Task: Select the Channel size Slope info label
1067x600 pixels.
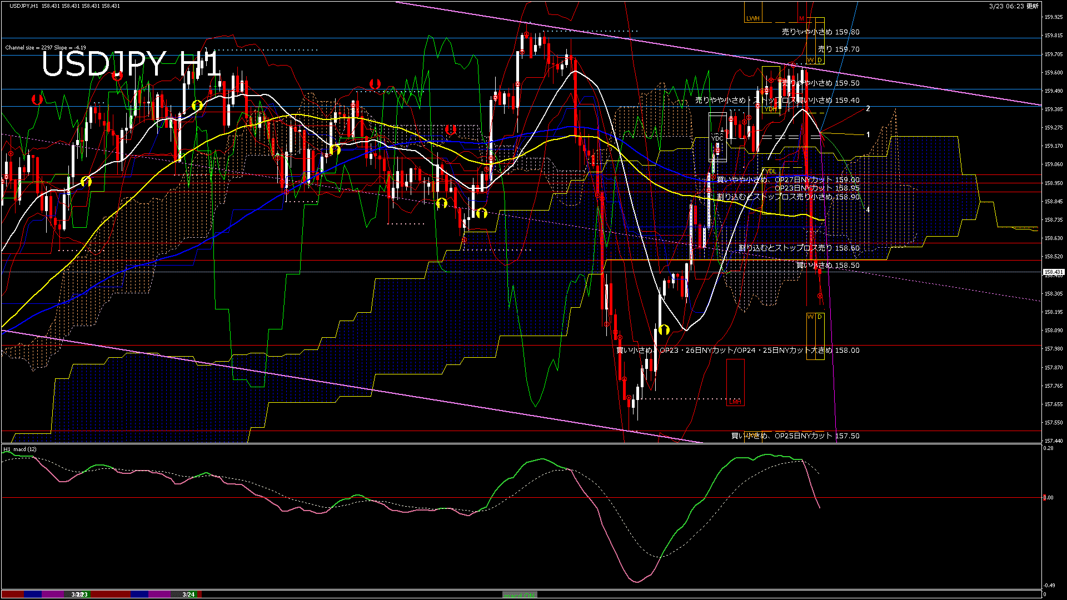Action: [x=46, y=48]
